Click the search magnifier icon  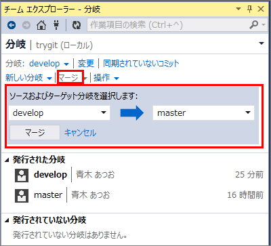(254, 24)
